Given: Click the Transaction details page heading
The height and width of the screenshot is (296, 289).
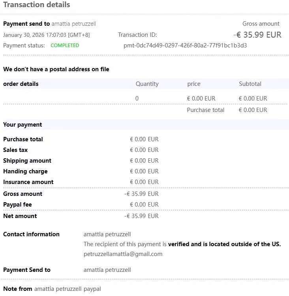Looking at the screenshot, I should point(37,5).
